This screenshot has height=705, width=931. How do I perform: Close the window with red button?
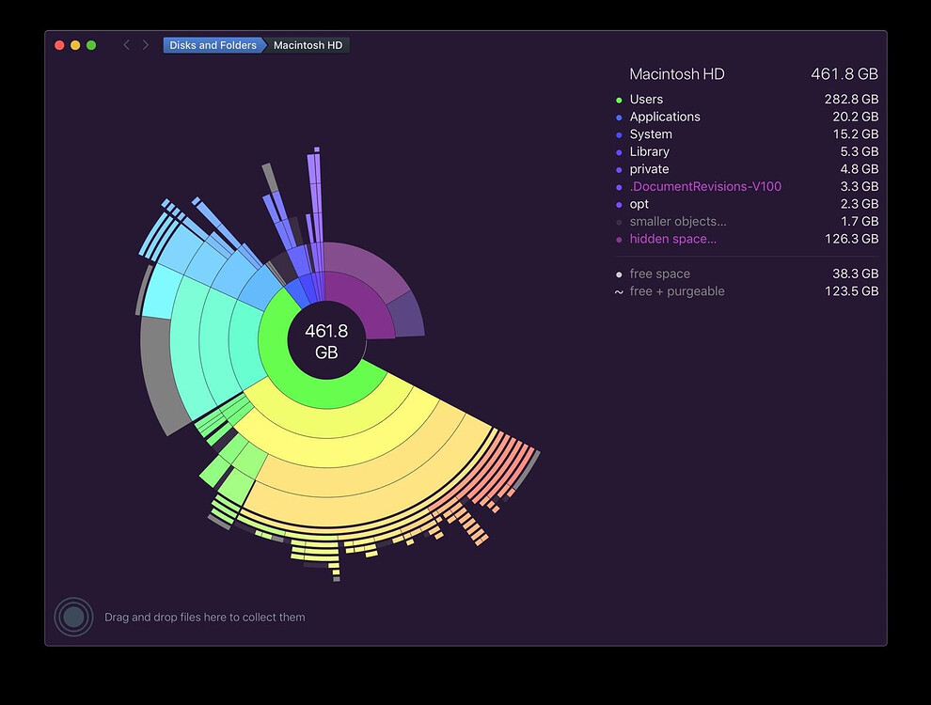point(59,45)
